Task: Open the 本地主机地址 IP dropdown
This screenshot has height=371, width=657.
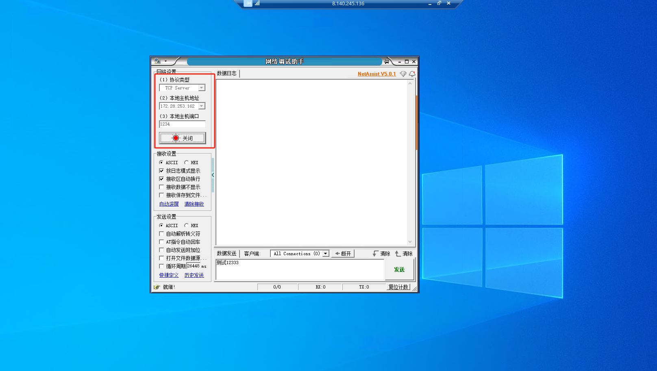Action: (201, 106)
